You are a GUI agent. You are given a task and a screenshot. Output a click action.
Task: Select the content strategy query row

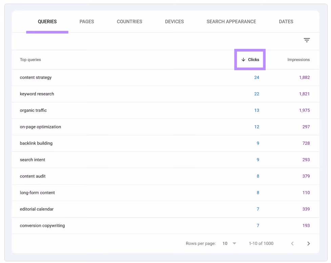click(165, 78)
